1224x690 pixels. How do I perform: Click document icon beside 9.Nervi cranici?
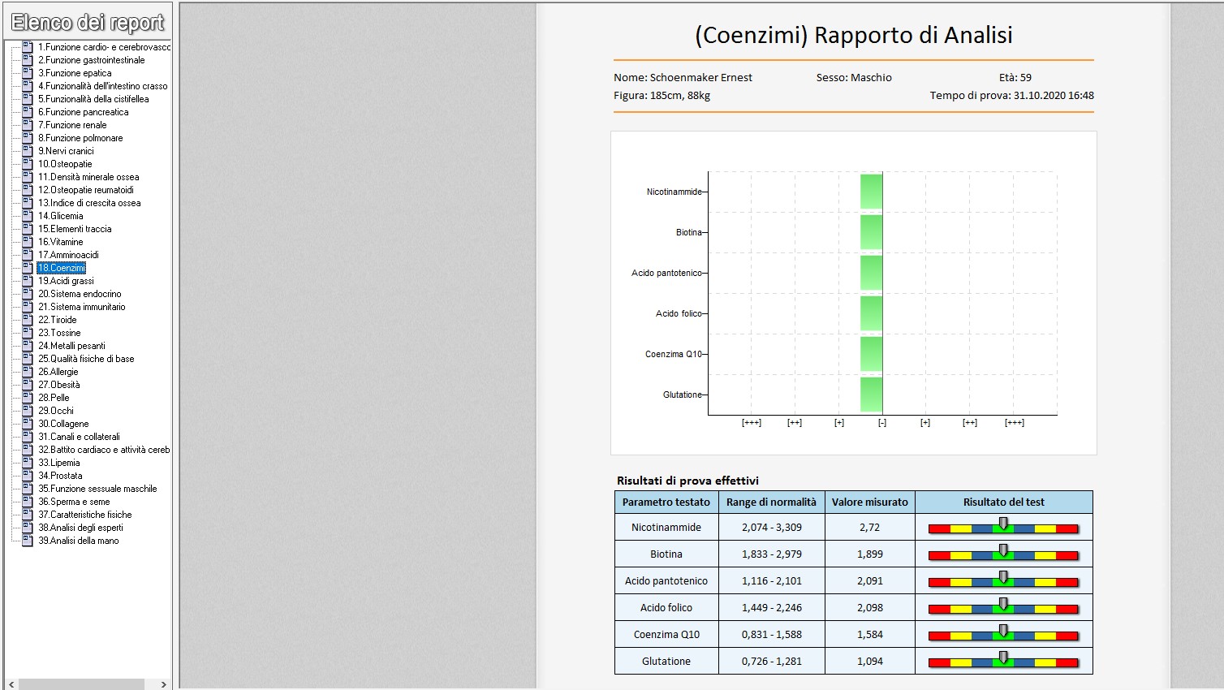[x=28, y=151]
